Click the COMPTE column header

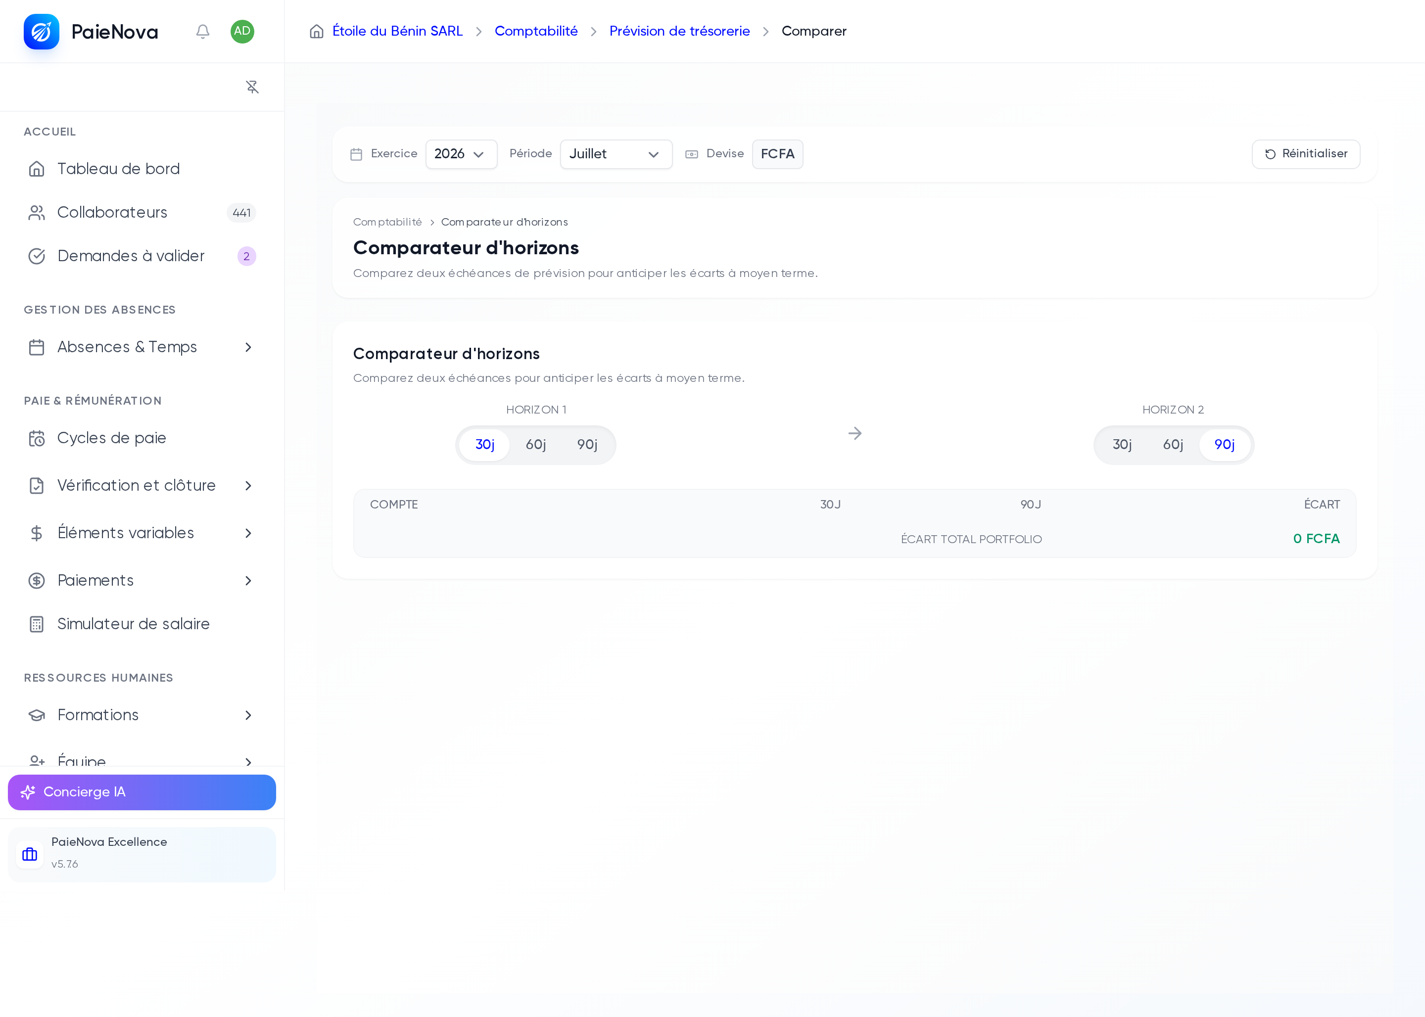click(x=394, y=505)
